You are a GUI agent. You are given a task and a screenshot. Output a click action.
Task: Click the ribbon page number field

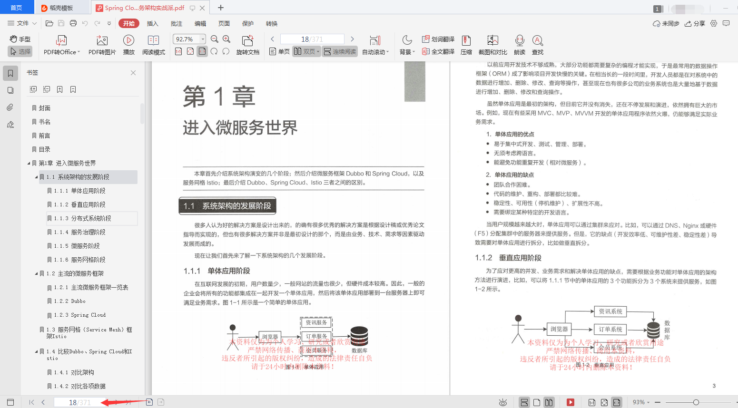point(312,39)
